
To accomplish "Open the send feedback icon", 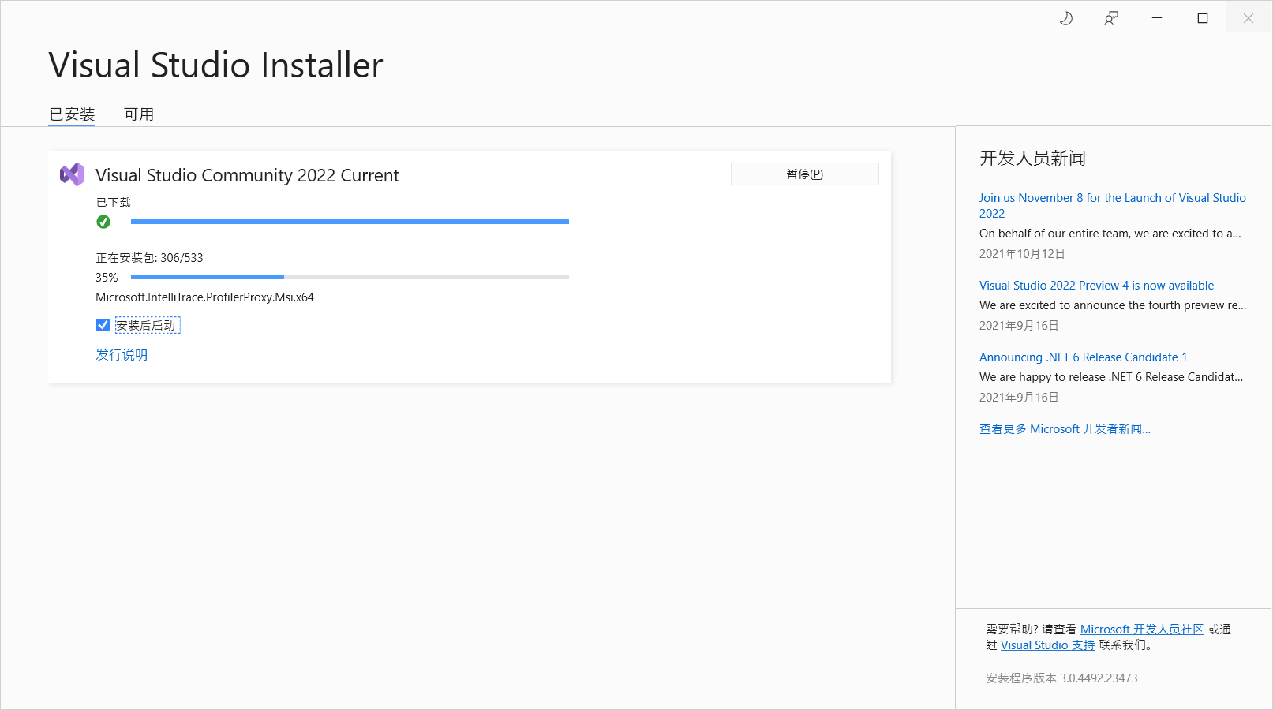I will 1111,18.
